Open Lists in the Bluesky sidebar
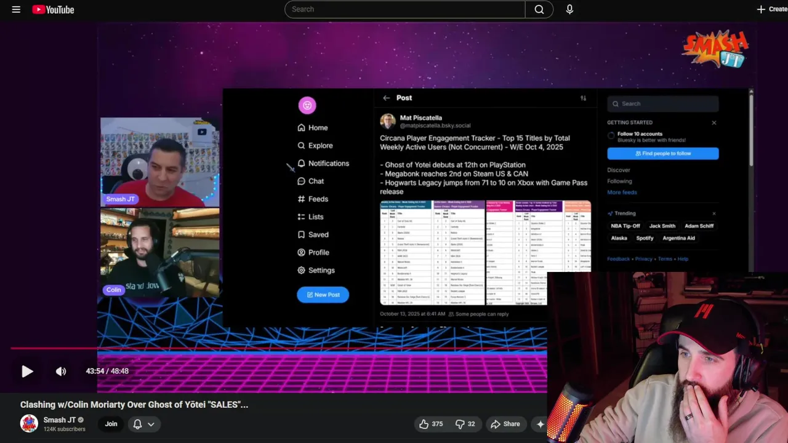The width and height of the screenshot is (788, 443). (310, 217)
